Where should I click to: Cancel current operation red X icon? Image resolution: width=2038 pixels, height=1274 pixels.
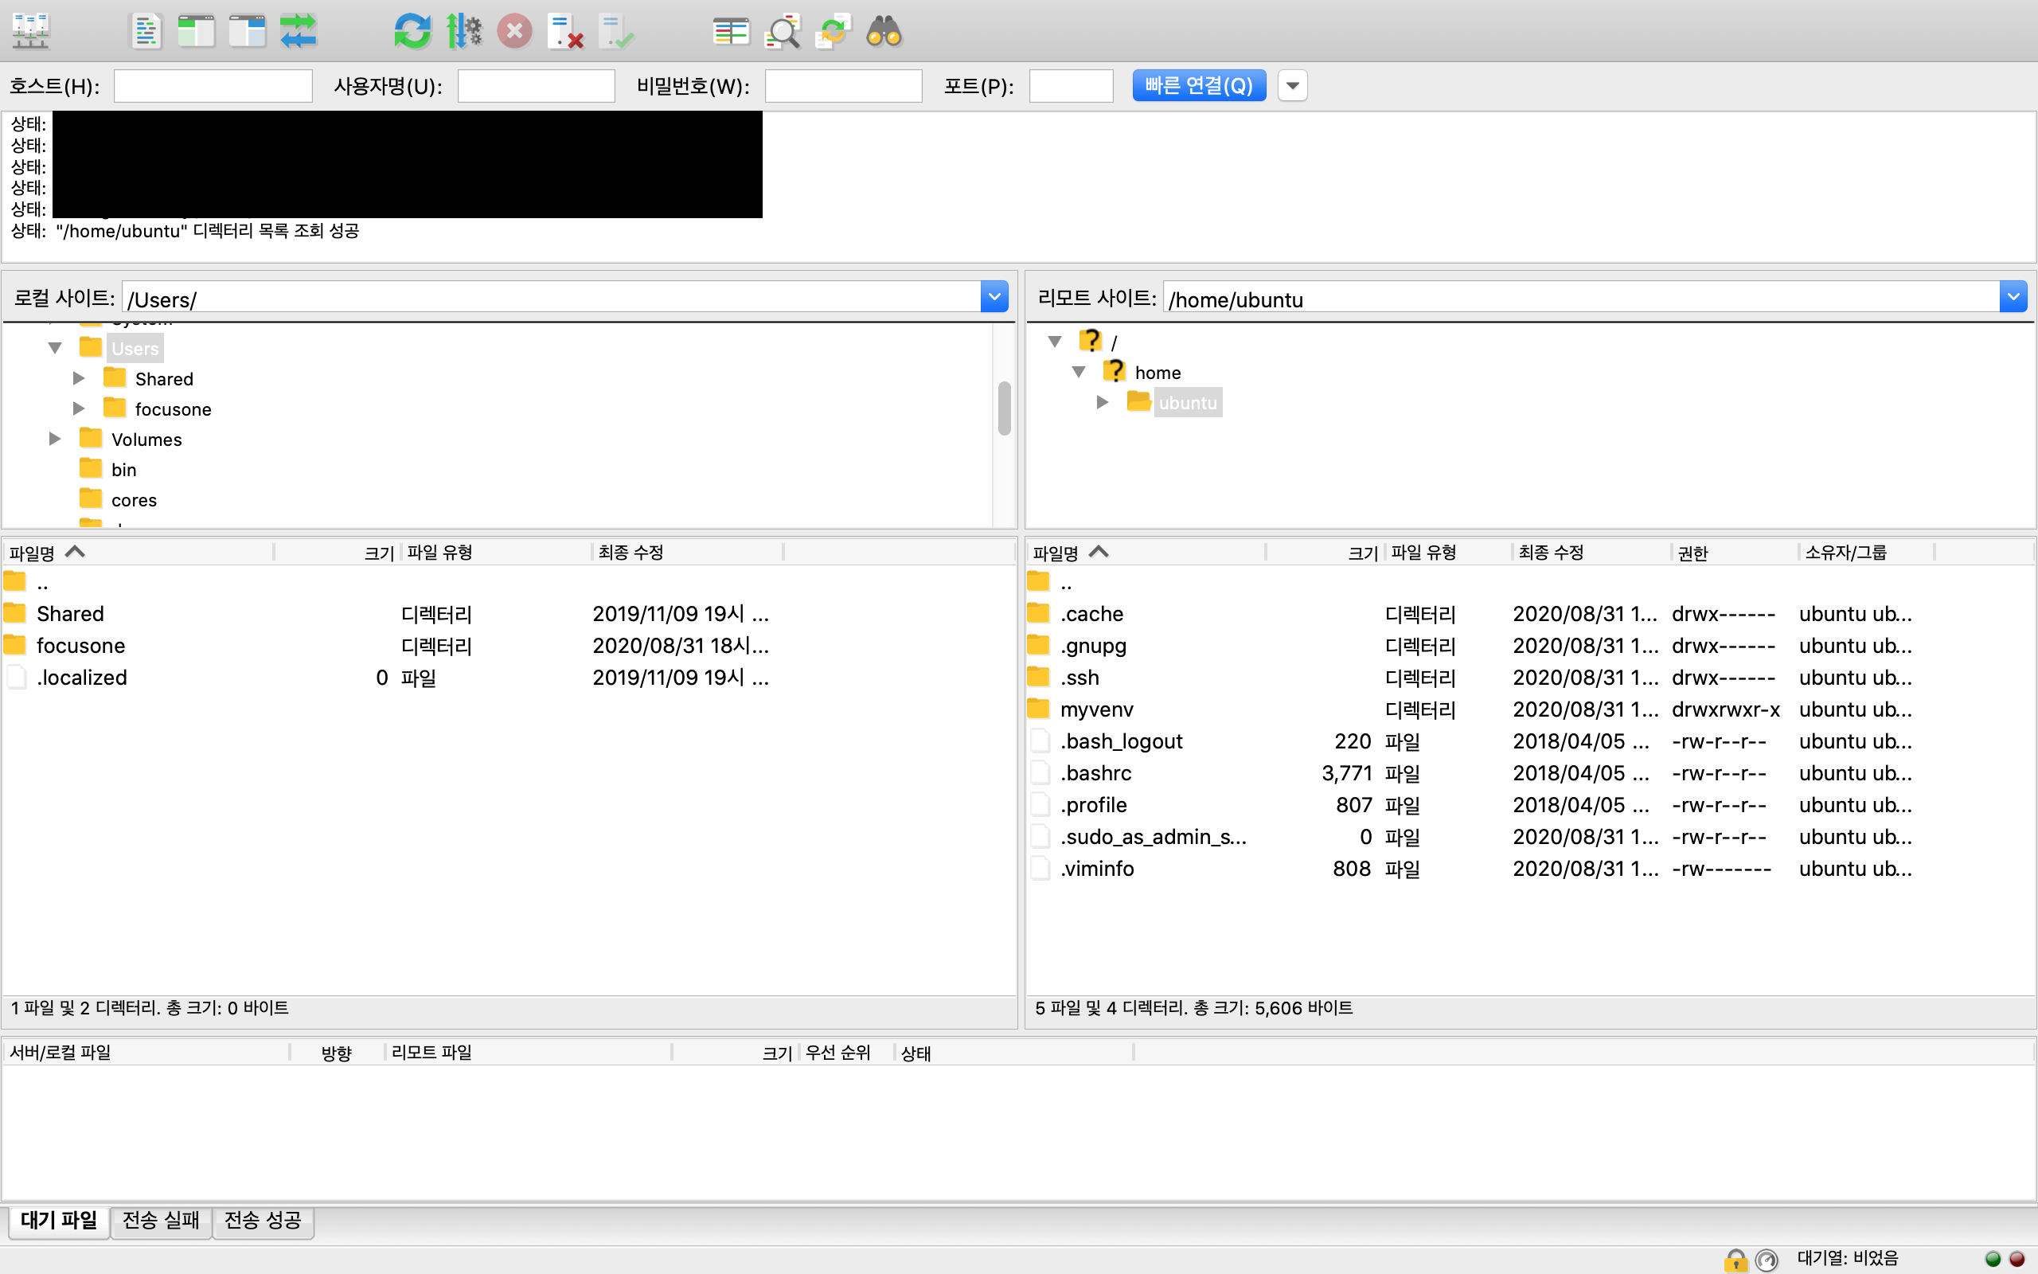pyautogui.click(x=514, y=31)
